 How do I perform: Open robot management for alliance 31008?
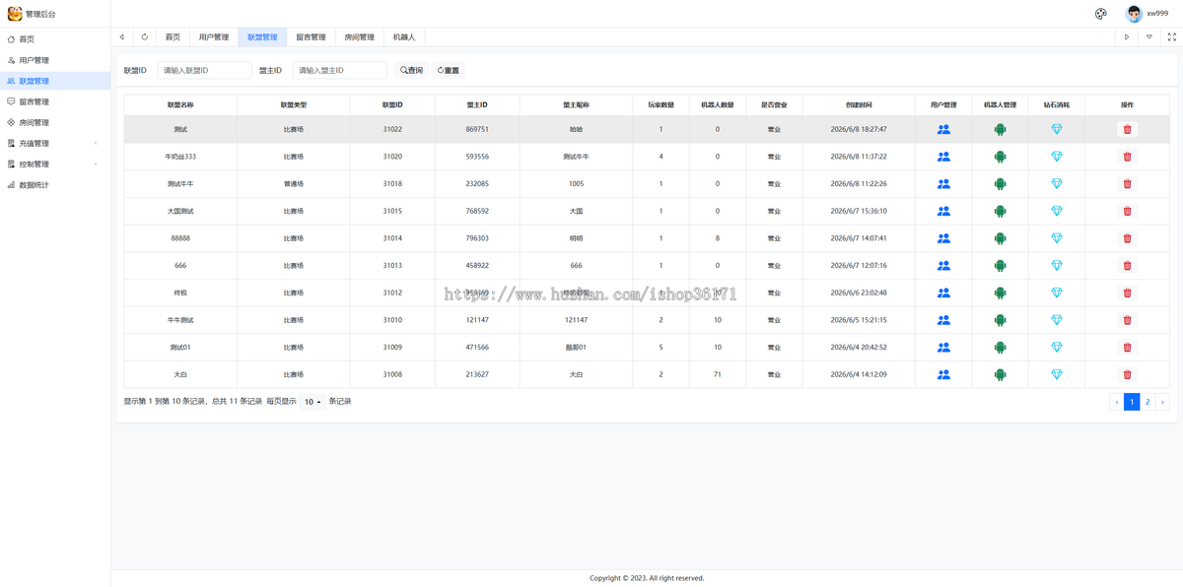[x=1000, y=374]
